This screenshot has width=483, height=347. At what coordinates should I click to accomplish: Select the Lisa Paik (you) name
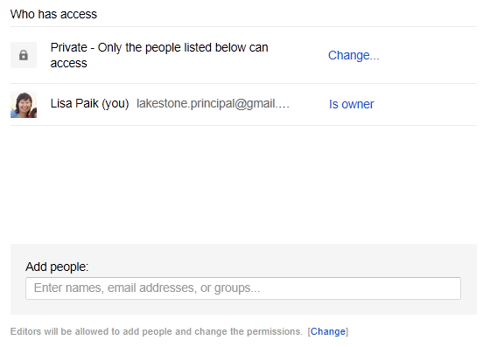tap(89, 104)
